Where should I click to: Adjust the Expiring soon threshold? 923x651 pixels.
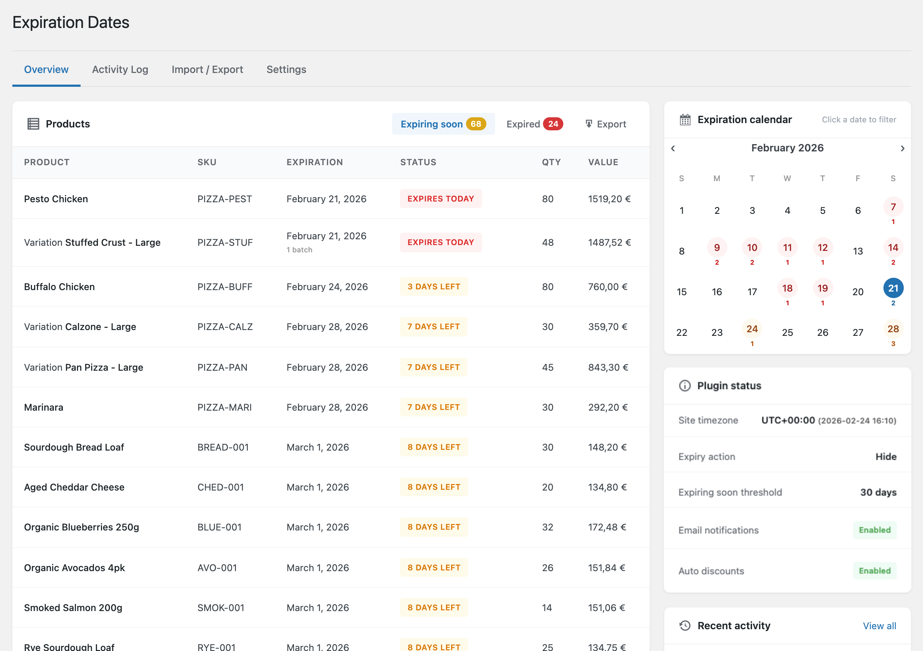[x=878, y=492]
